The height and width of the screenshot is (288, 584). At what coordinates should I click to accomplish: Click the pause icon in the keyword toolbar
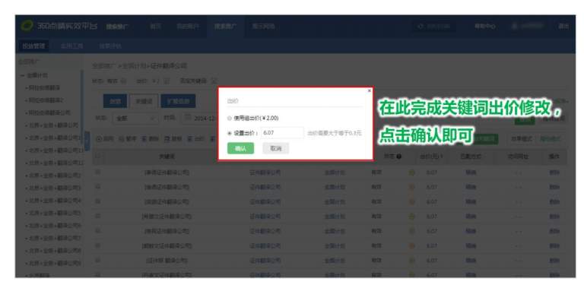[x=122, y=138]
